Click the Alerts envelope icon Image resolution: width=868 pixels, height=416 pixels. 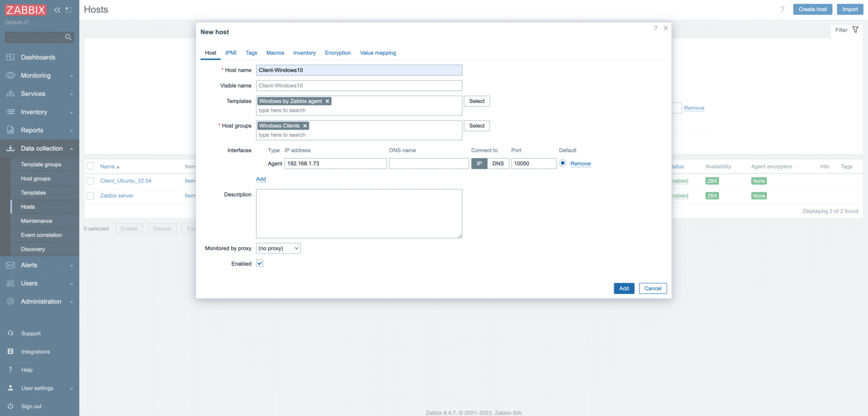pos(10,265)
